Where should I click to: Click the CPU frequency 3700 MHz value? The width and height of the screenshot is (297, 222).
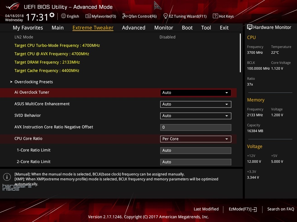point(255,53)
